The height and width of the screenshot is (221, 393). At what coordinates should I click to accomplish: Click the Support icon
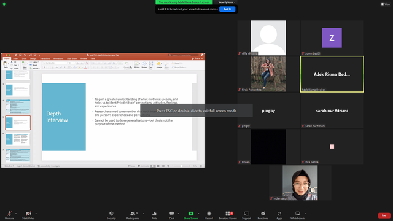(x=247, y=214)
